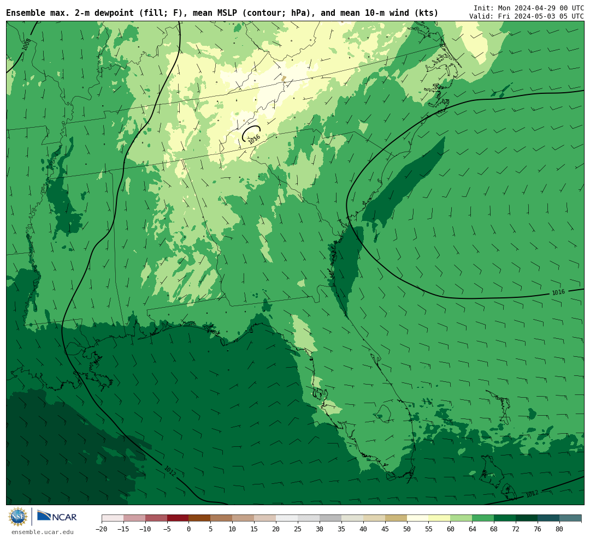This screenshot has height=539, width=590.
Task: Click the 'Valid: Fri 2024-05-03 05 UTC' text
Action: coord(527,16)
